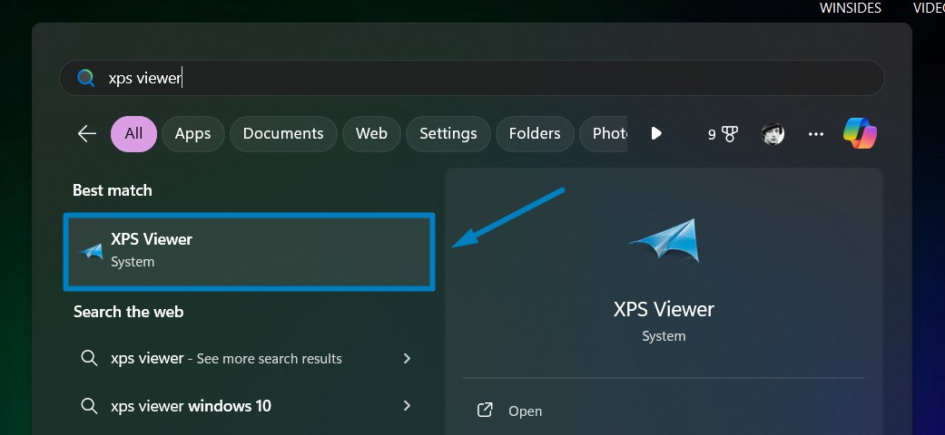Click the 'Search the web' heading
Viewport: 945px width, 435px height.
128,312
